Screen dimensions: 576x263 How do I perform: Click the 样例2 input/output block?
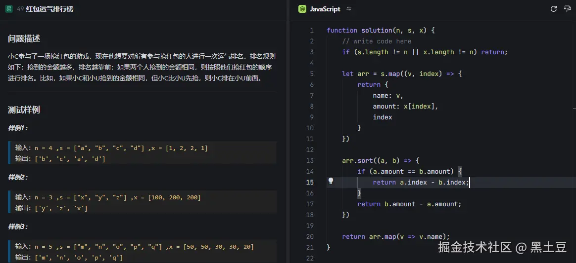[x=143, y=202]
